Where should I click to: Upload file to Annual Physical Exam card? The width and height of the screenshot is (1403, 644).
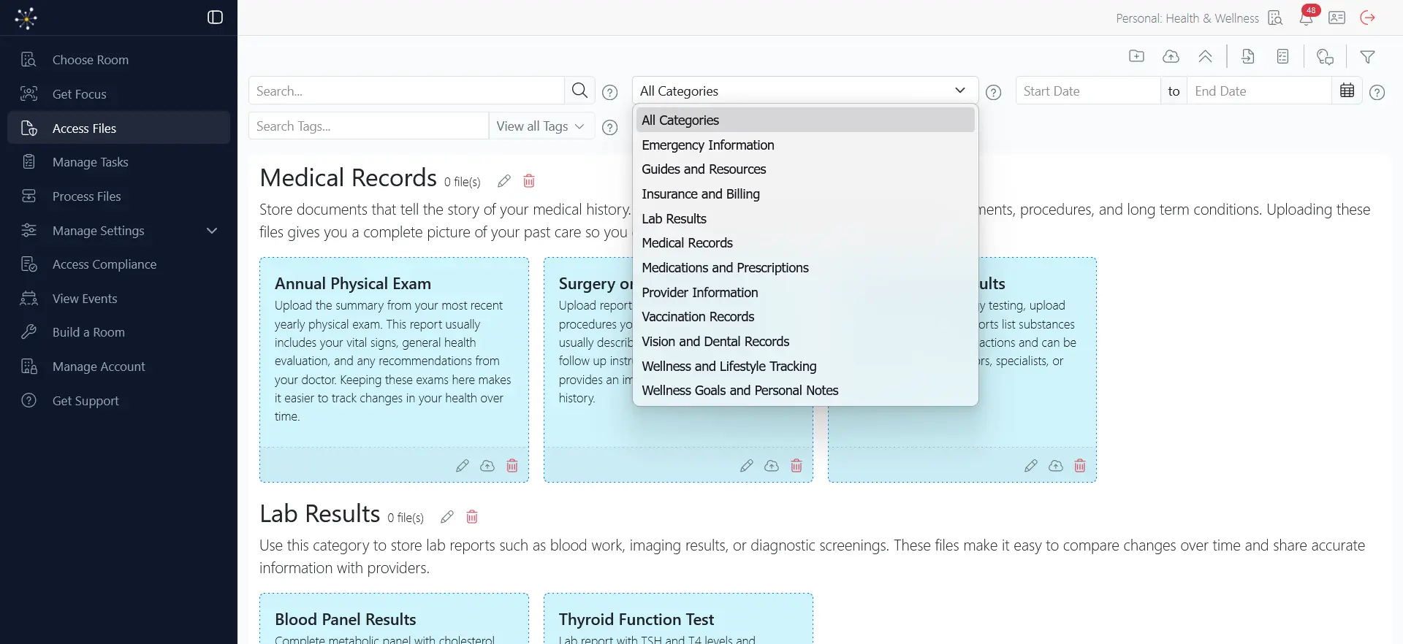487,466
